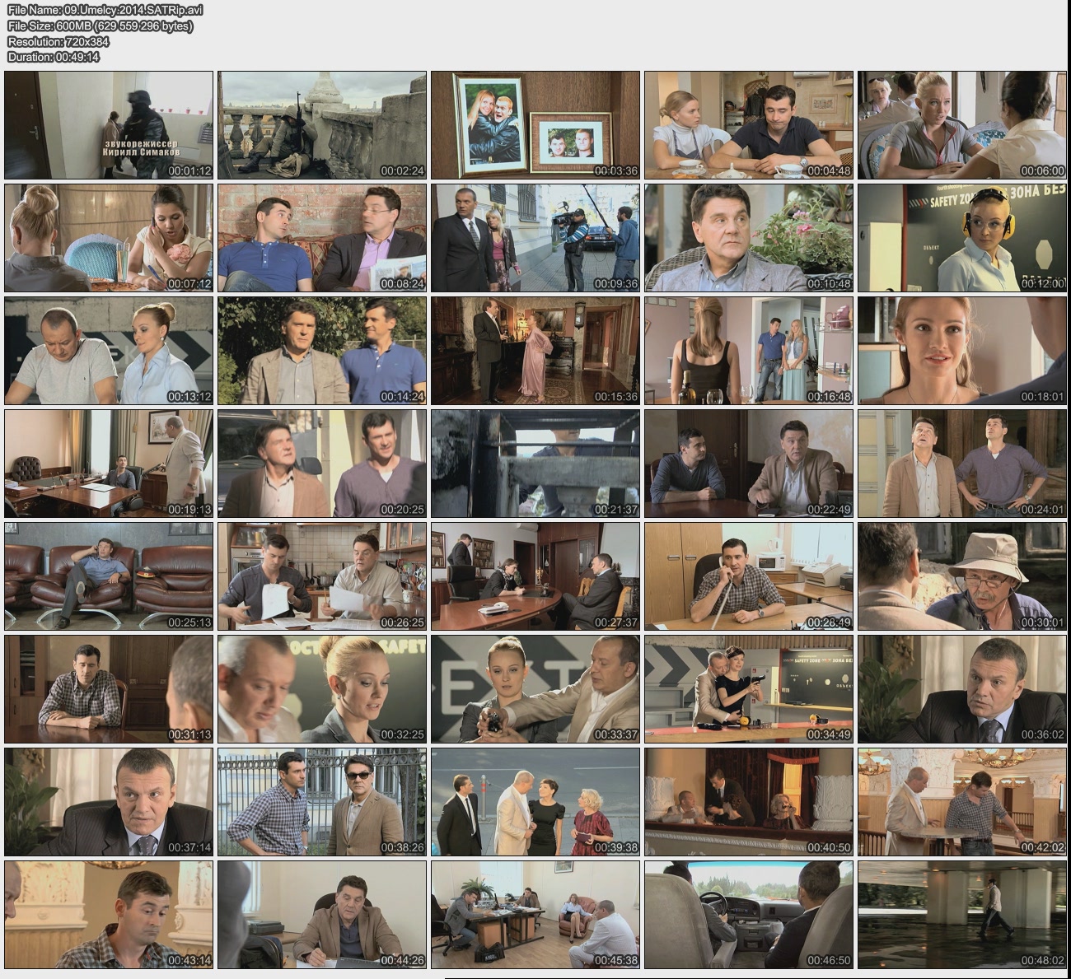Screen dimensions: 1071x979
Task: Open the thumbnail timestamped 00:44:26
Action: 322,915
